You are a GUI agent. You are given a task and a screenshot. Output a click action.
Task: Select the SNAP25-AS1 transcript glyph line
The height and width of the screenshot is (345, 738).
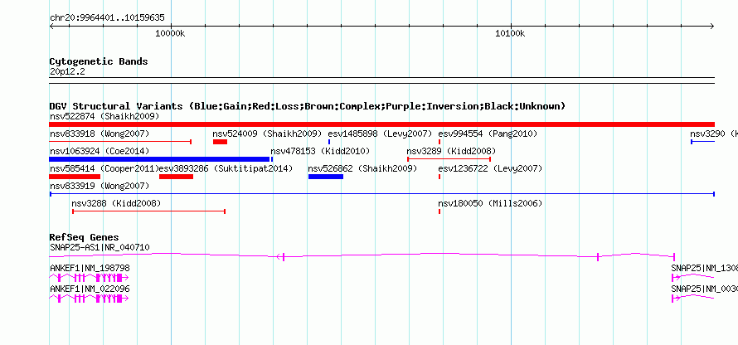362,256
